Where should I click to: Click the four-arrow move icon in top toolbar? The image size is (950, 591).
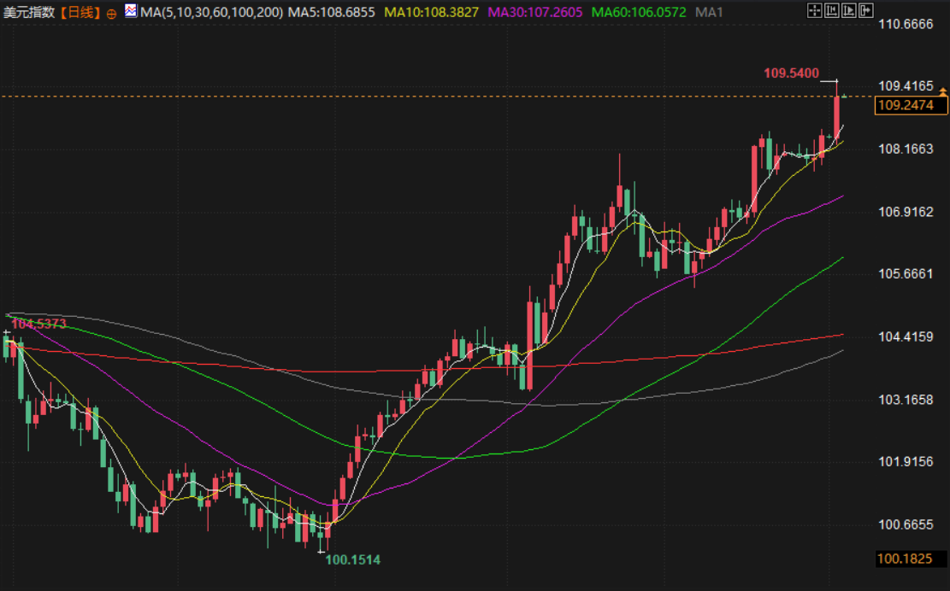(815, 11)
